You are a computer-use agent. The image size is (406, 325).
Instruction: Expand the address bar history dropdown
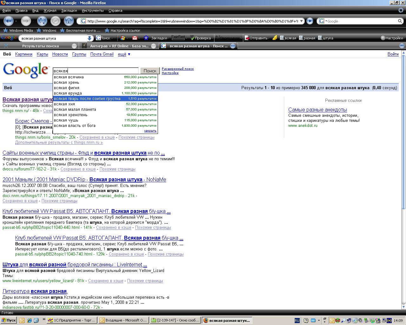click(301, 21)
